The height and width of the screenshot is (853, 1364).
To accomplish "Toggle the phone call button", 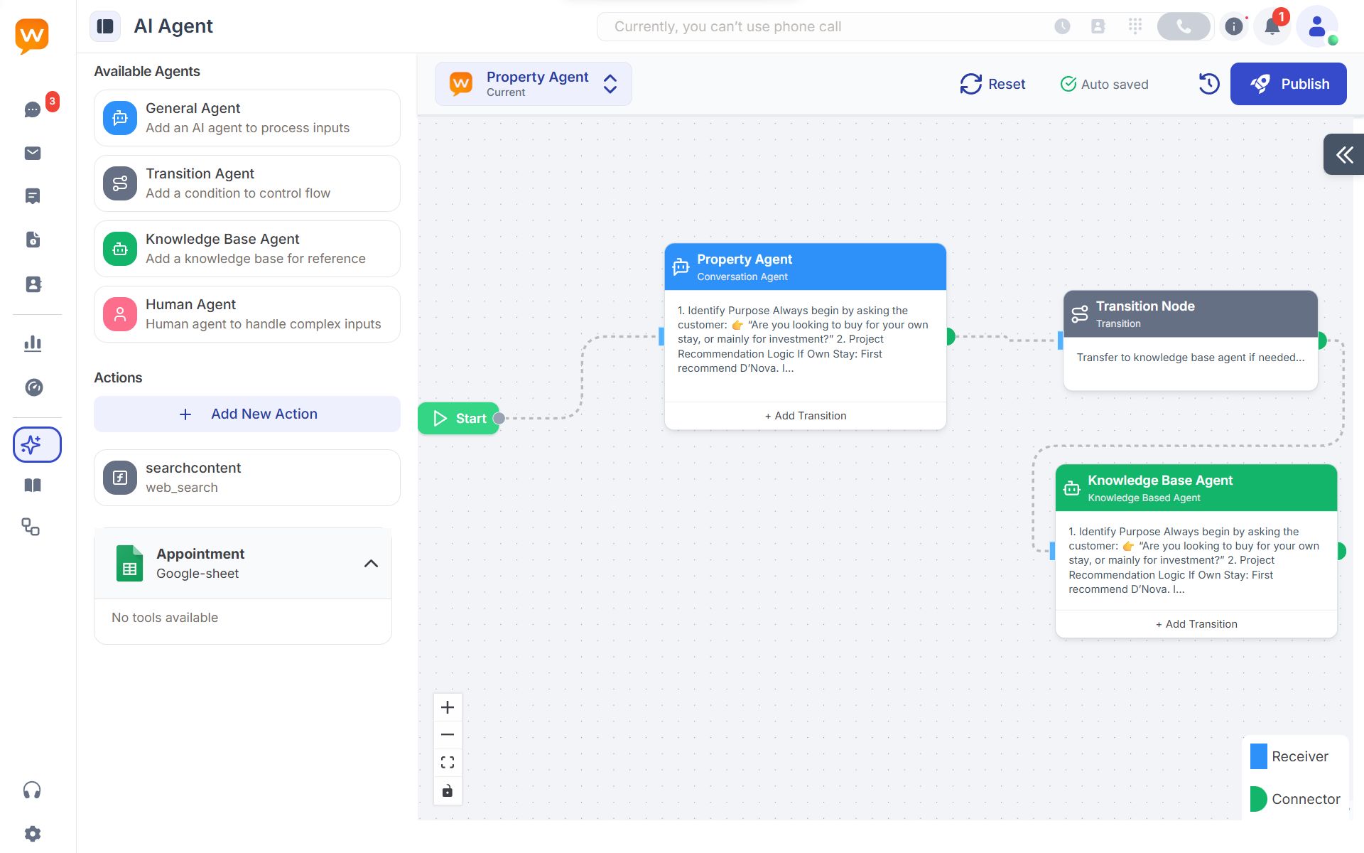I will pyautogui.click(x=1183, y=27).
